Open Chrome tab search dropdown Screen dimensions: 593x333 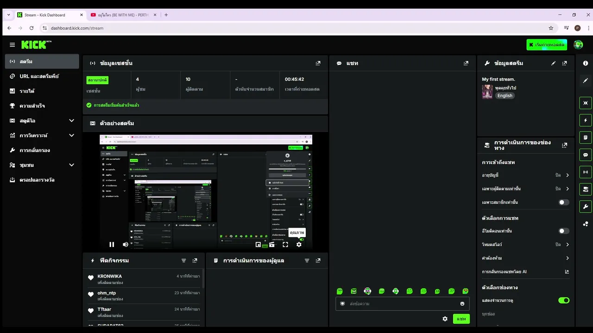point(8,15)
